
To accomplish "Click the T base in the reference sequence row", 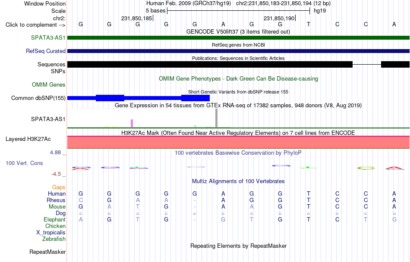I will [309, 25].
